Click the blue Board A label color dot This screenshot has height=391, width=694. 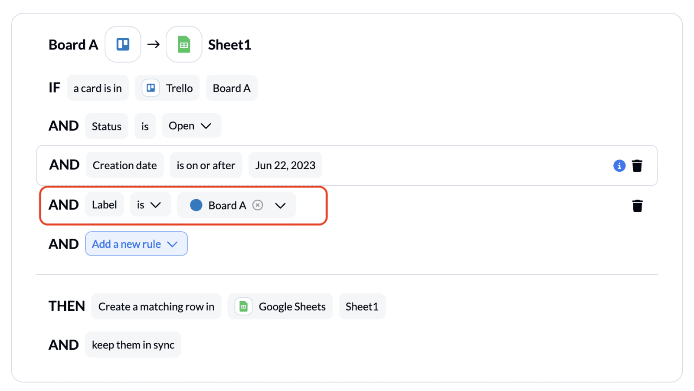tap(196, 205)
